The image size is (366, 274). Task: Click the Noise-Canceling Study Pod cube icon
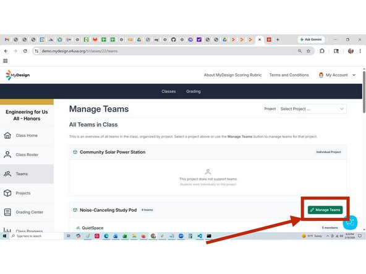tap(75, 210)
